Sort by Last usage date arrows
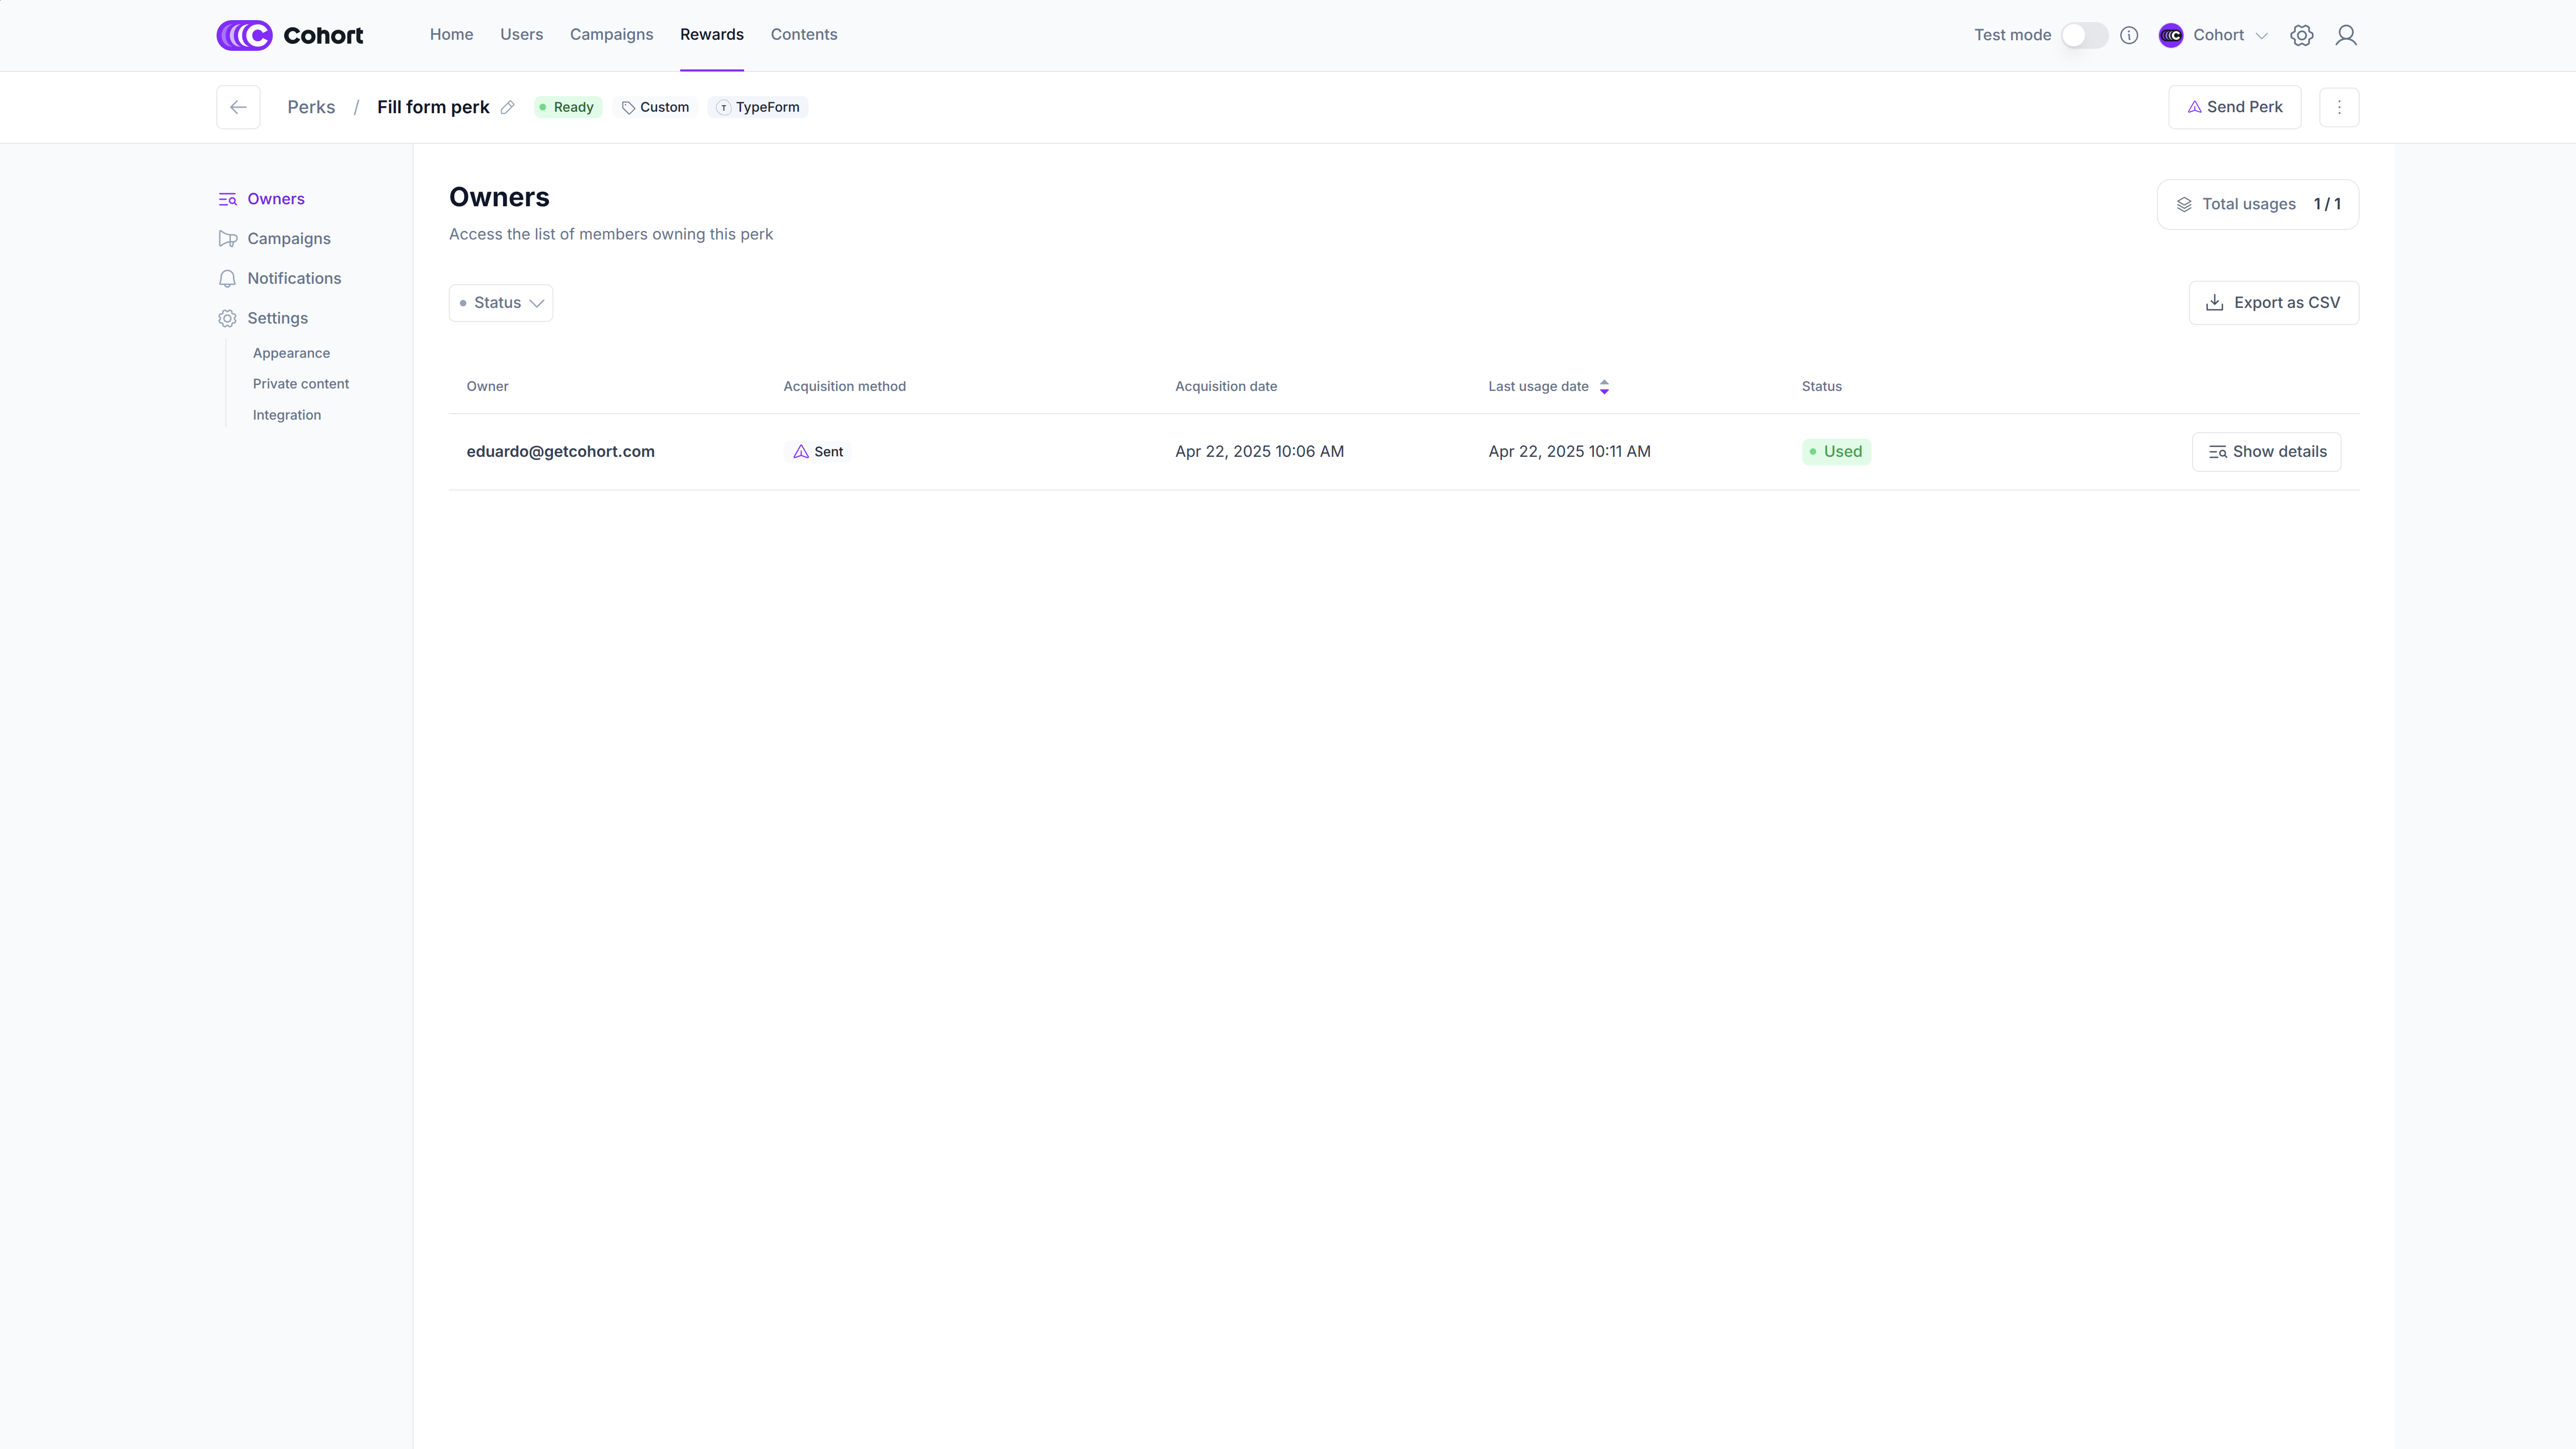The height and width of the screenshot is (1449, 2576). coord(1604,387)
